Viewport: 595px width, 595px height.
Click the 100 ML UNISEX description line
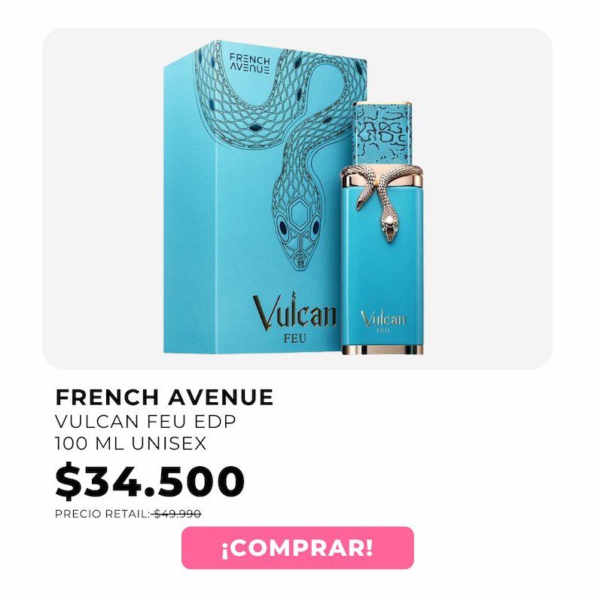coord(130,443)
